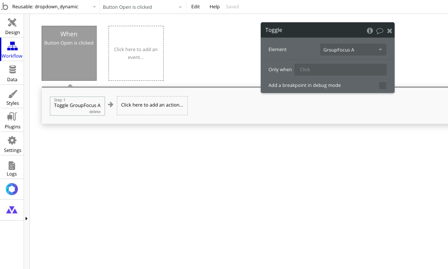Open the Element GroupFocus A dropdown
The image size is (448, 269).
353,50
